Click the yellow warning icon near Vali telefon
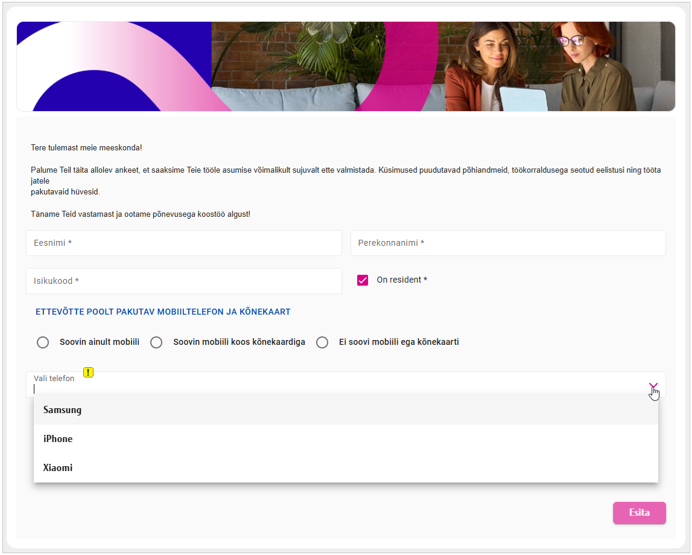This screenshot has width=692, height=555. pos(88,372)
